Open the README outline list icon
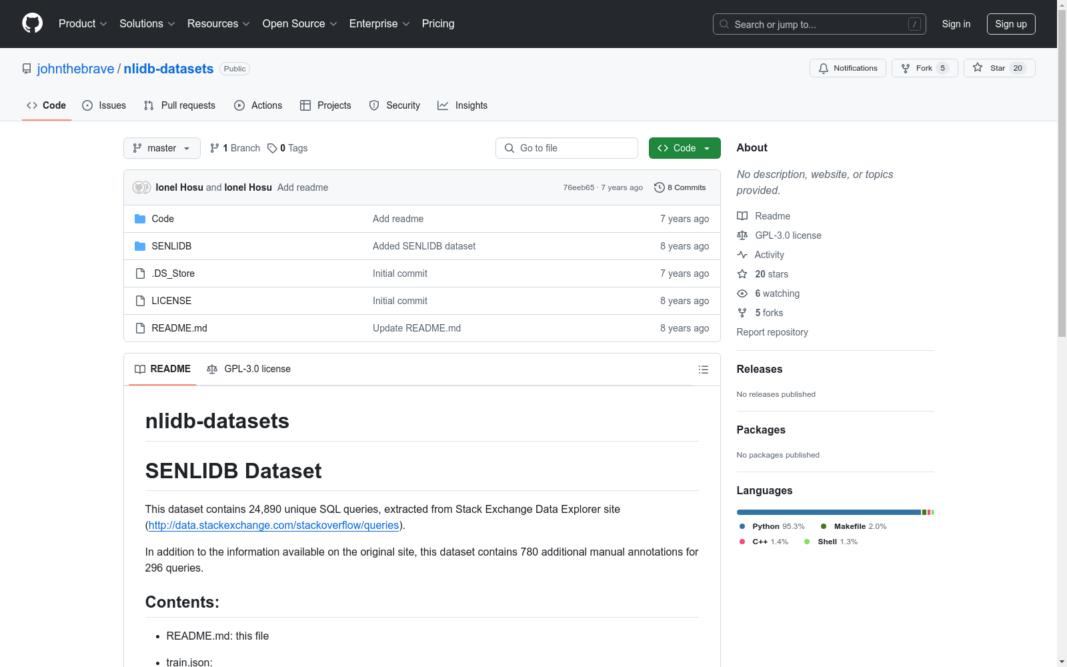 pos(704,370)
